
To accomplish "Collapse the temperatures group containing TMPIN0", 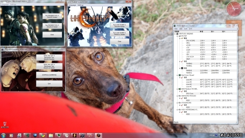I will [180, 61].
